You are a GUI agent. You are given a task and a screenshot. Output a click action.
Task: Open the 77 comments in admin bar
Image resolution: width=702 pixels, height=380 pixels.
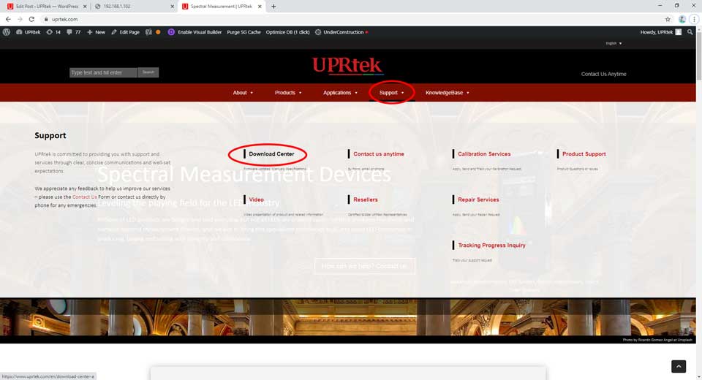point(74,32)
